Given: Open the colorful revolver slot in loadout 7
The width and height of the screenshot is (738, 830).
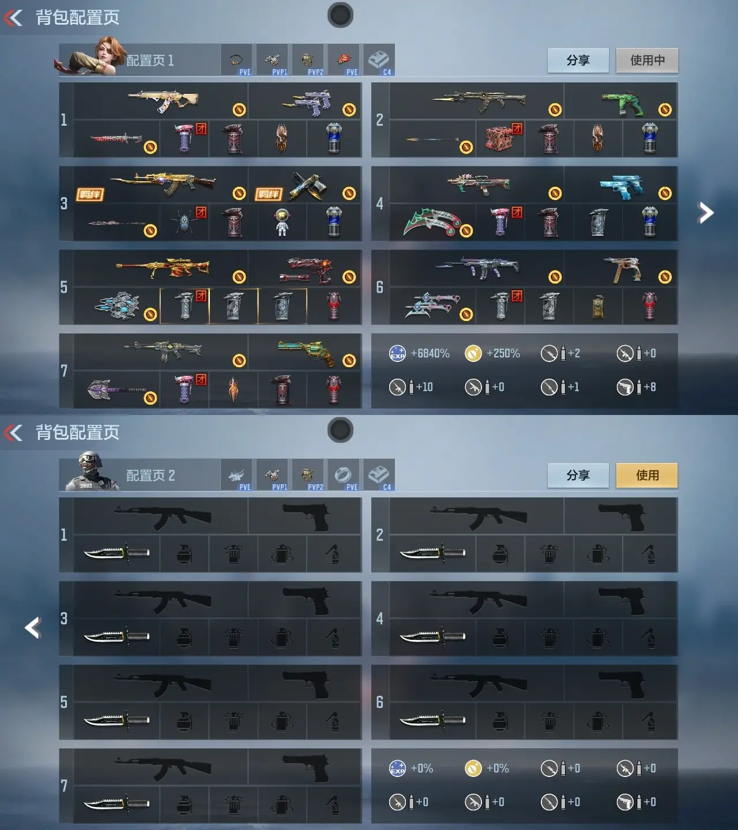Looking at the screenshot, I should coord(305,352).
